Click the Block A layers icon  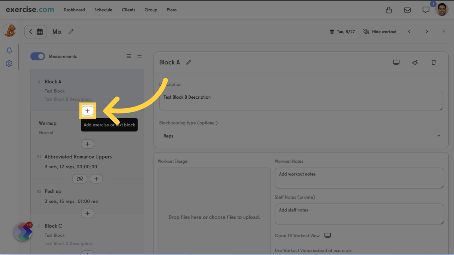[x=415, y=62]
